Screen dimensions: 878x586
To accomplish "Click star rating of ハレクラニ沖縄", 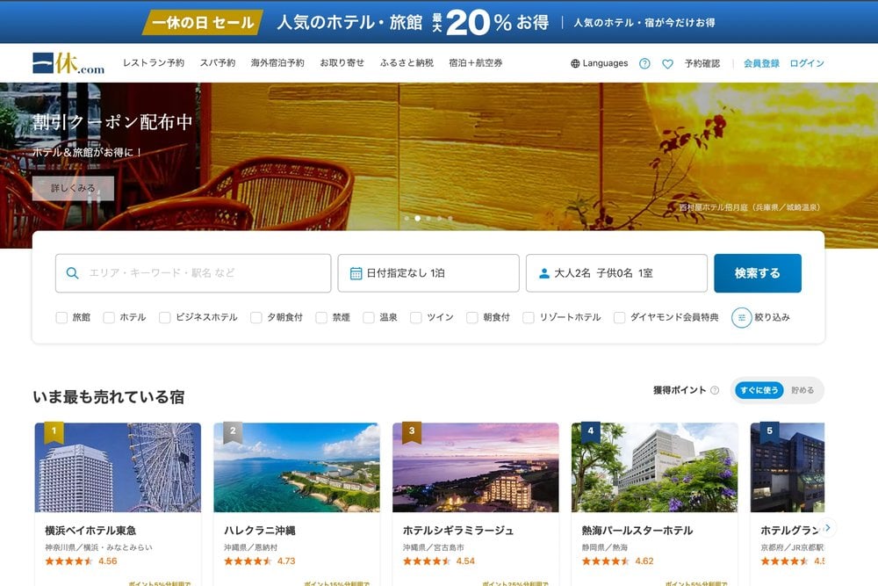I will click(248, 561).
